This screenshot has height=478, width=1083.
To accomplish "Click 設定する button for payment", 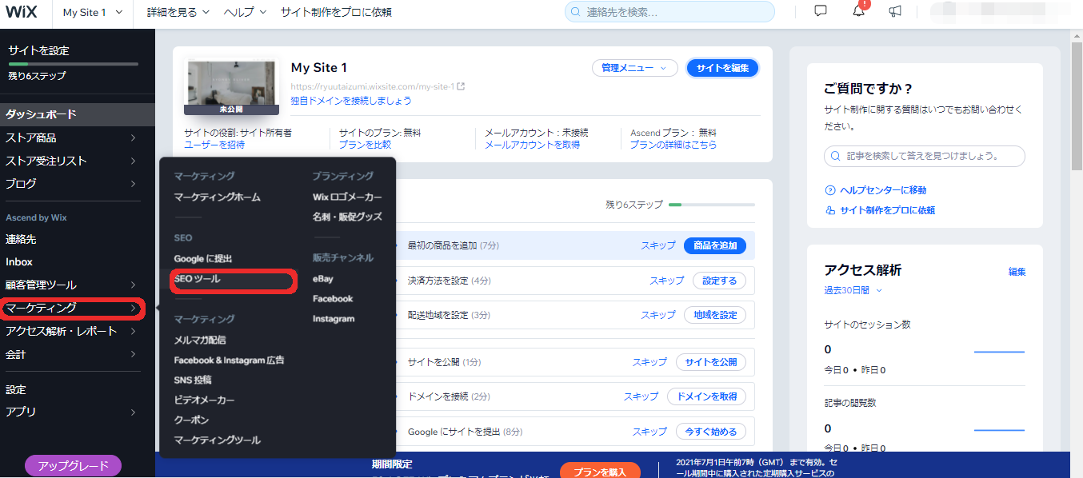I will click(719, 281).
